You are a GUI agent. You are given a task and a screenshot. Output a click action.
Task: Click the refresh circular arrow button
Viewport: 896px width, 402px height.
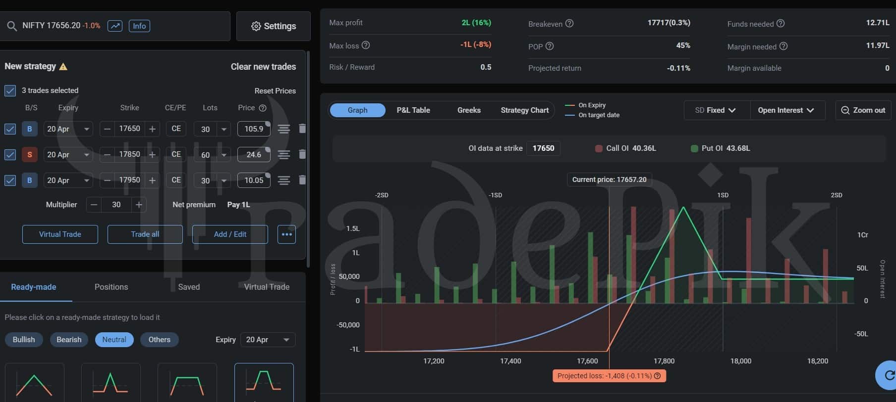pyautogui.click(x=889, y=375)
